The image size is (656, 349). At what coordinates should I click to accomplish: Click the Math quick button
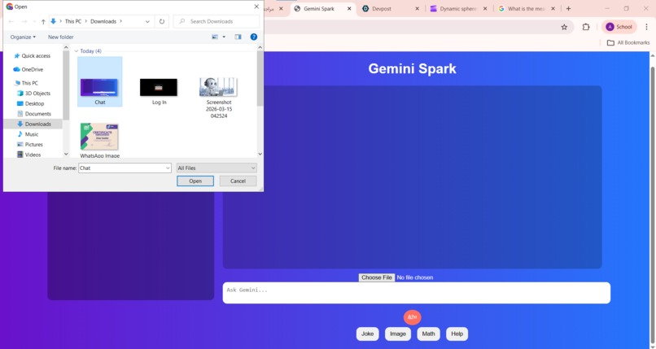(x=428, y=334)
